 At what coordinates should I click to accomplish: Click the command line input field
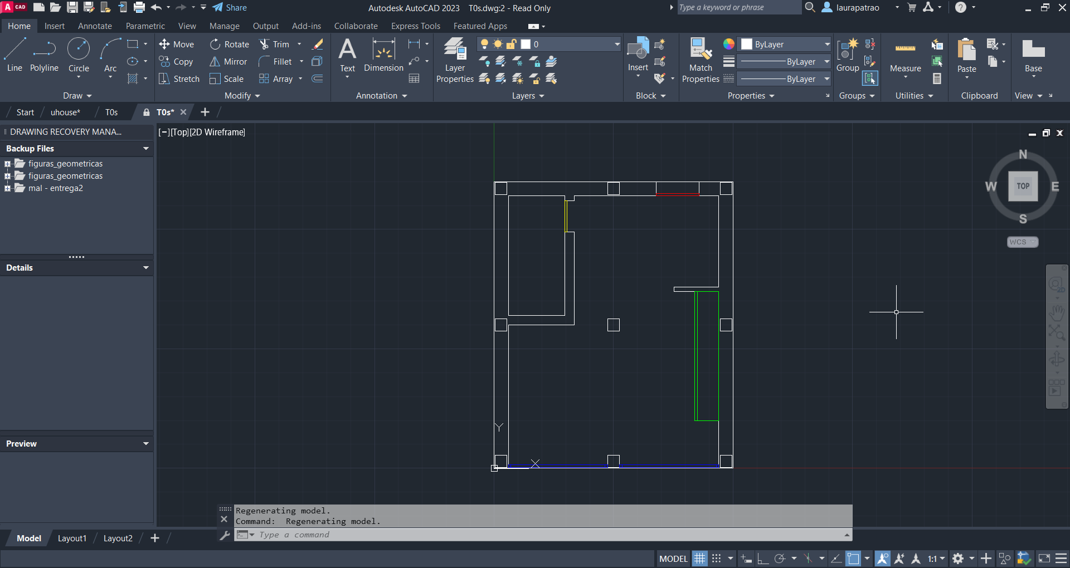point(549,535)
